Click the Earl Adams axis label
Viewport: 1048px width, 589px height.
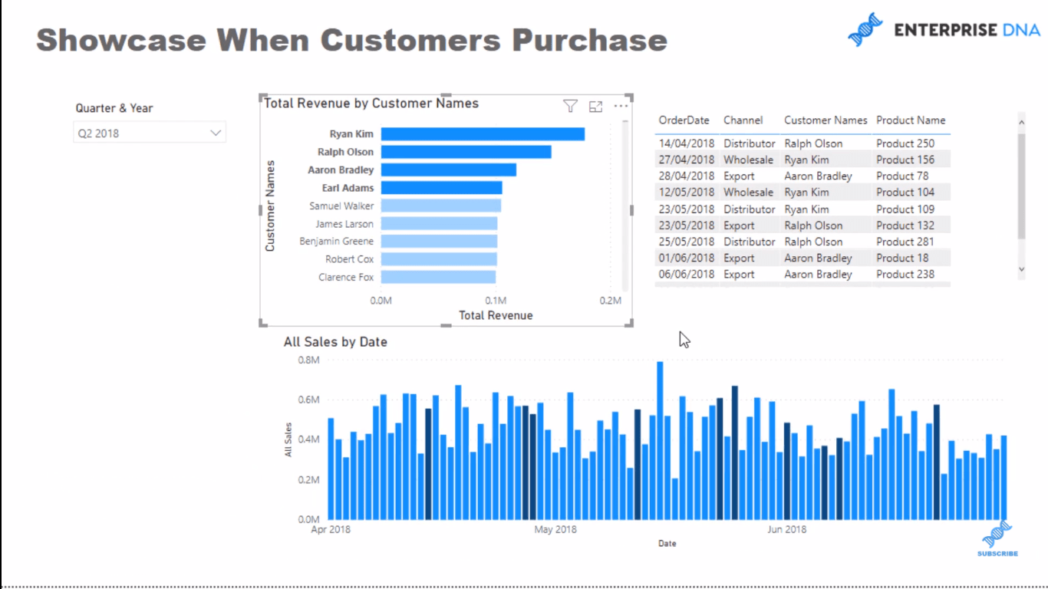(348, 188)
